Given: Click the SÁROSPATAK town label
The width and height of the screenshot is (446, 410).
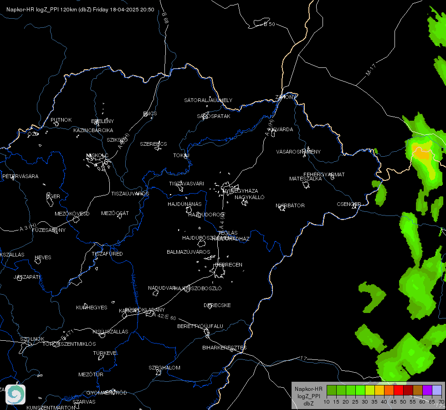Looking at the screenshot, I should 214,116.
